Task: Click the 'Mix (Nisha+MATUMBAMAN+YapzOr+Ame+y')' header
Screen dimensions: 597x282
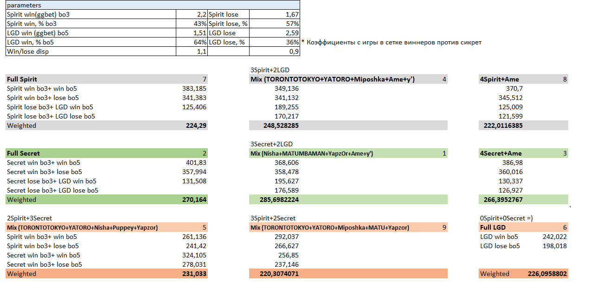Action: click(312, 153)
